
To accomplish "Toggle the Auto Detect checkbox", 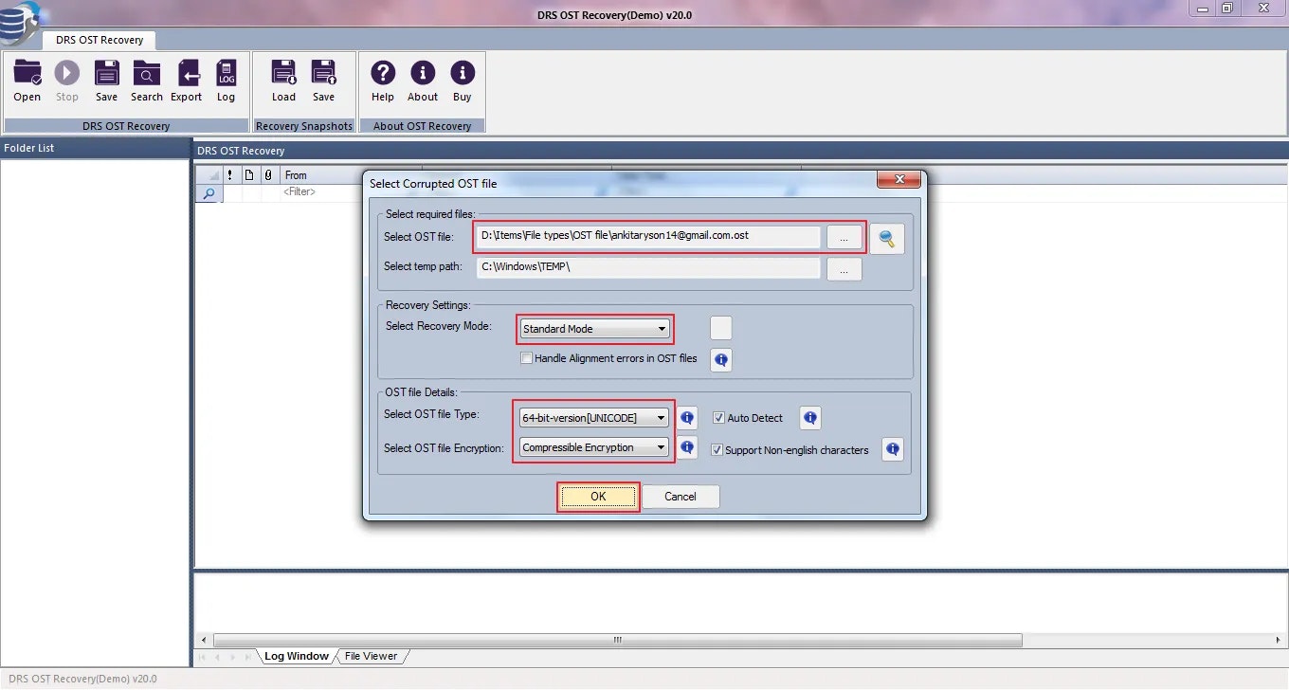I will (718, 418).
